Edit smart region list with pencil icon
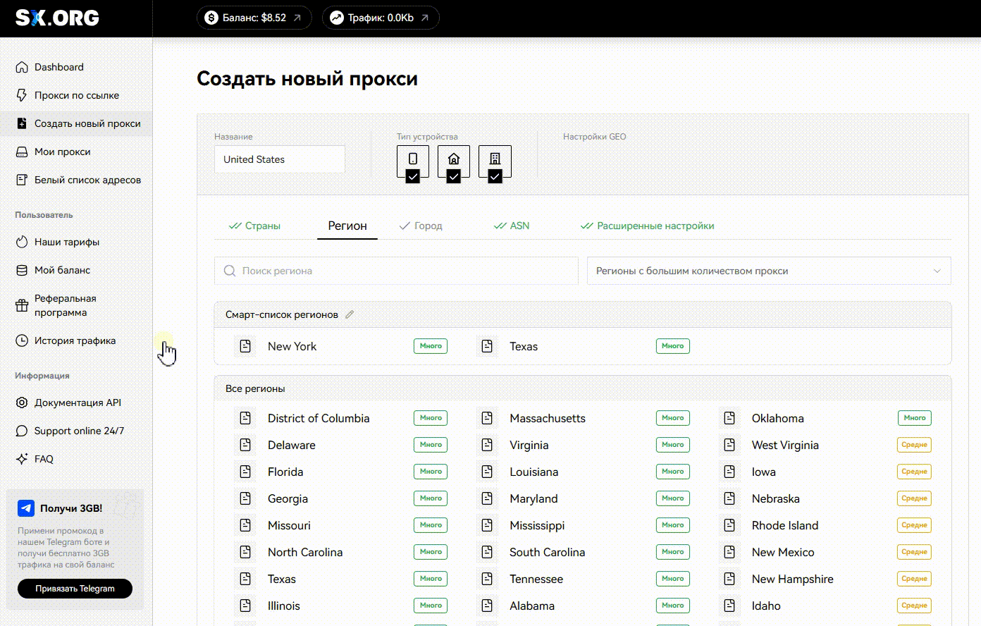981x626 pixels. tap(350, 314)
